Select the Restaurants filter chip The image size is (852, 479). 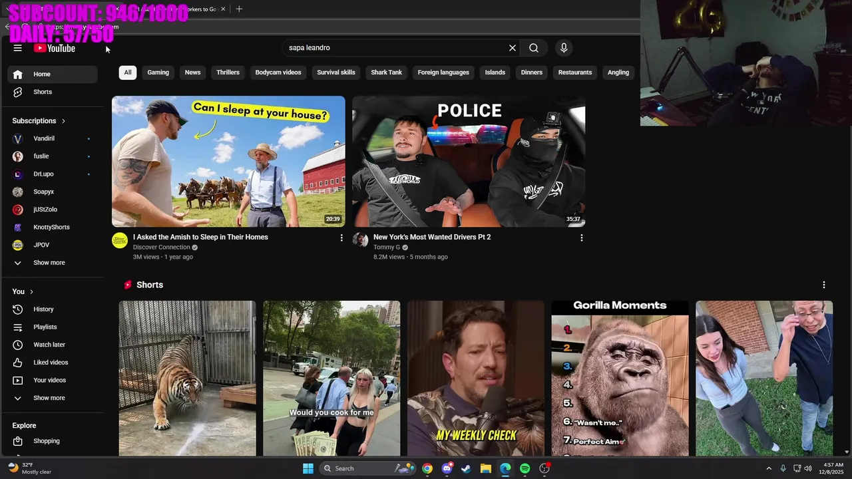[x=575, y=73]
